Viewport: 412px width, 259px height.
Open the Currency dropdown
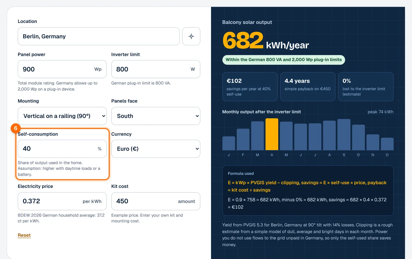pyautogui.click(x=156, y=149)
